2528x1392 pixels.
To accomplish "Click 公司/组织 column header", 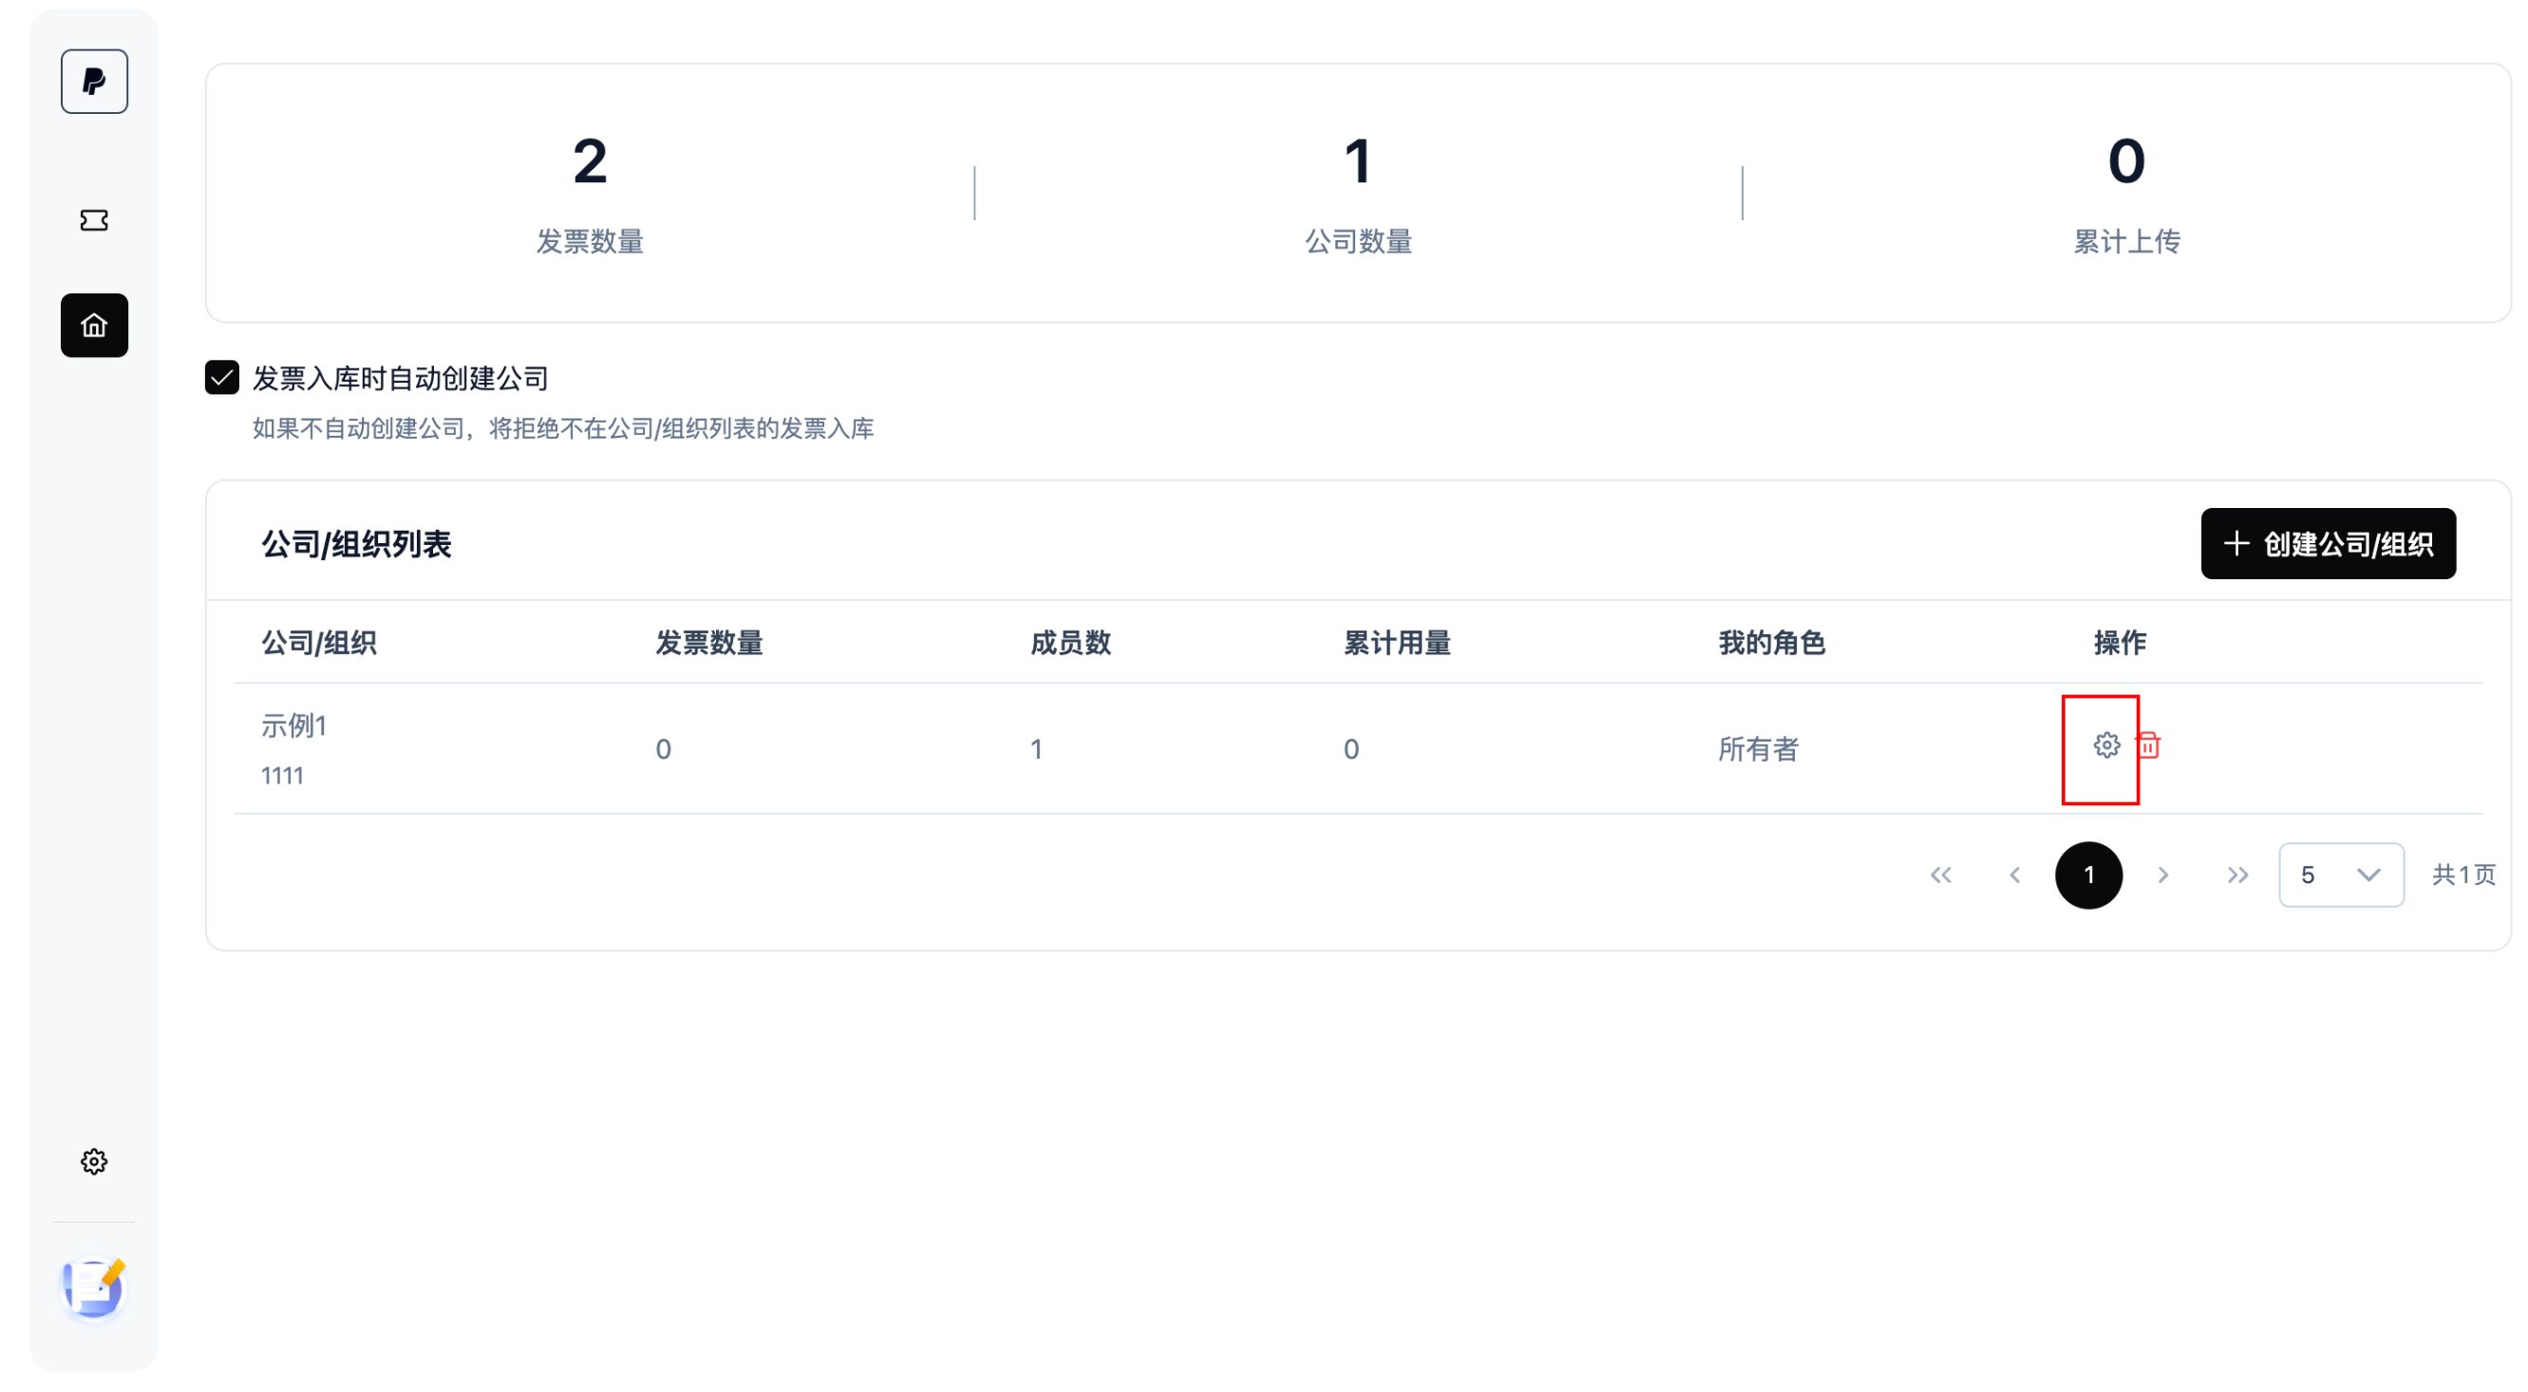I will click(x=318, y=643).
